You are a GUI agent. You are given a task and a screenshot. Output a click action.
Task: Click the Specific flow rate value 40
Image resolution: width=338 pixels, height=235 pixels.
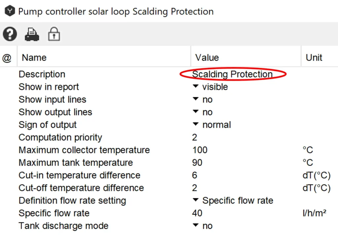197,213
